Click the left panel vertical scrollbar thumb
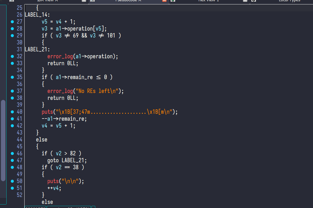 tap(3, 140)
